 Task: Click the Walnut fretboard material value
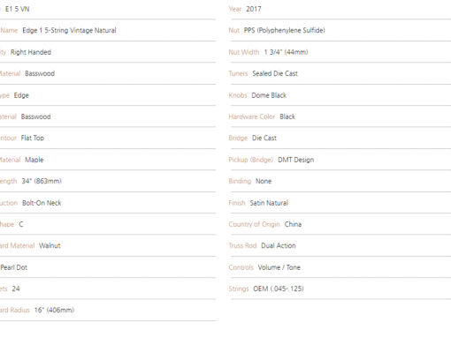point(50,245)
